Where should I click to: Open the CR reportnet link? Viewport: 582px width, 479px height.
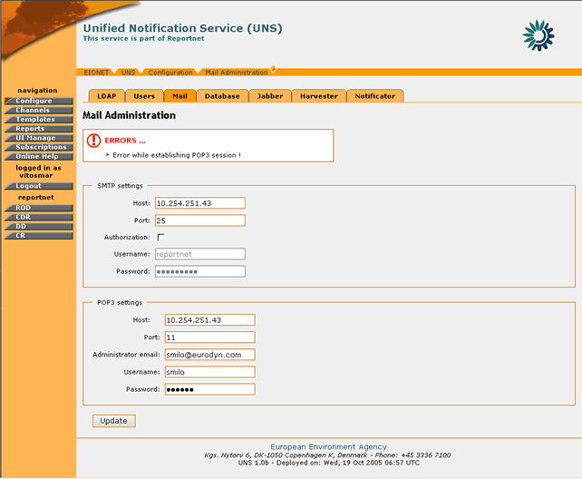coord(39,235)
